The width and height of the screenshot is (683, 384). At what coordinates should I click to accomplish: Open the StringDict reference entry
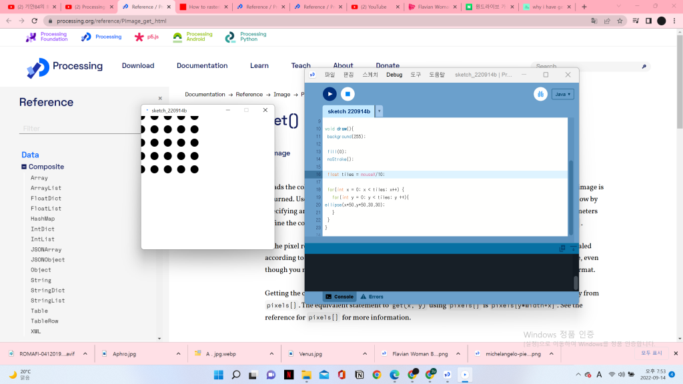(x=47, y=291)
